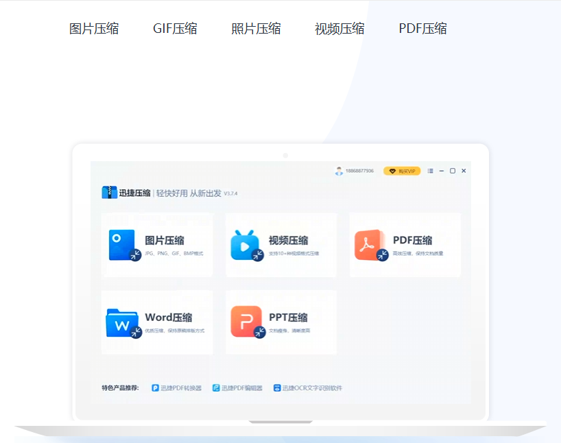This screenshot has height=443, width=561.
Task: Open PDF压缩 card title in app
Action: (x=413, y=241)
